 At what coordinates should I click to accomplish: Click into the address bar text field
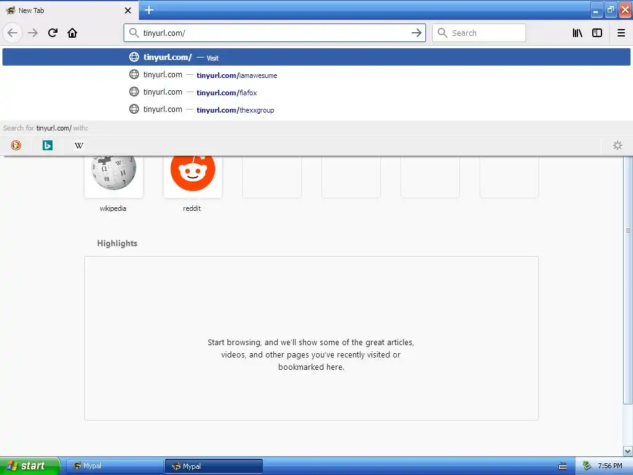click(274, 33)
